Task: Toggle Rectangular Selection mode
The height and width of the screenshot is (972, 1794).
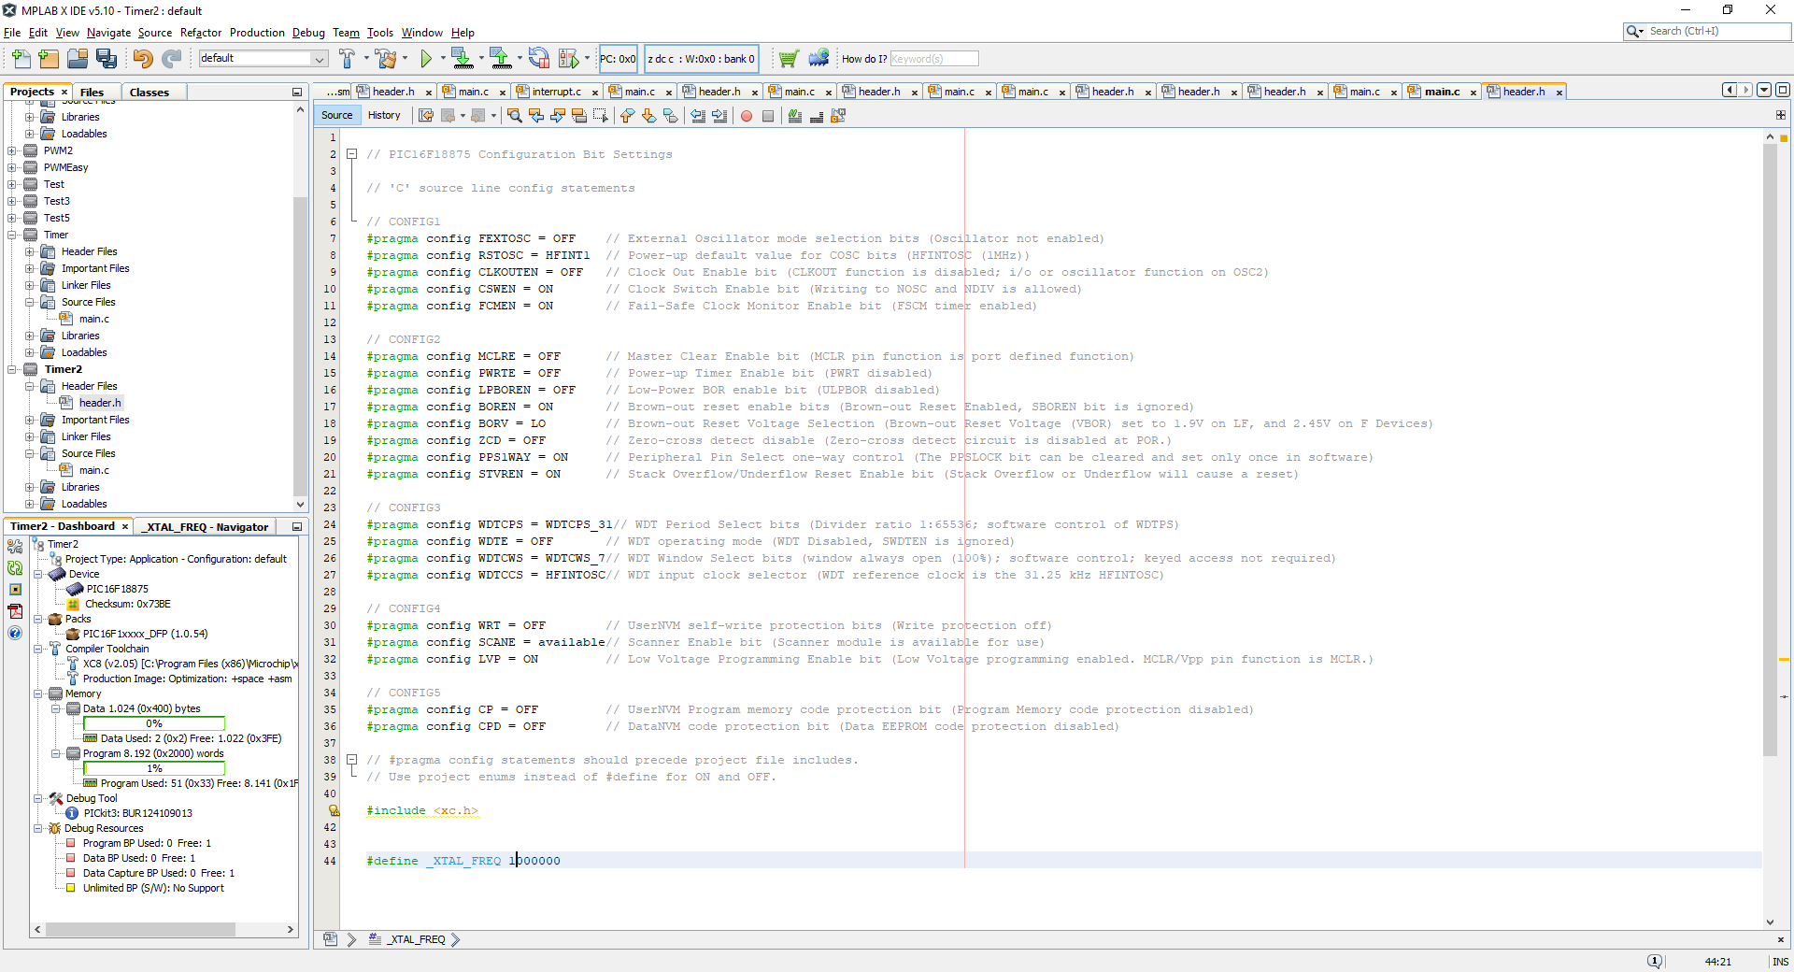Action: (x=600, y=116)
